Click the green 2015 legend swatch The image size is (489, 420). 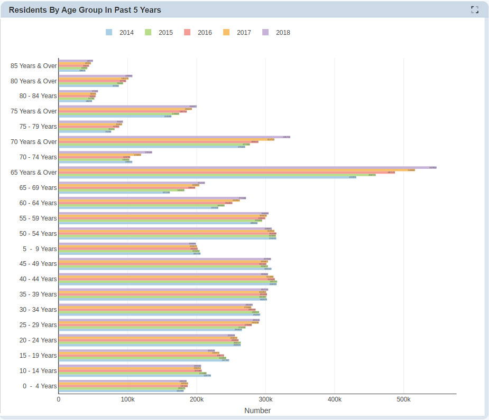(x=148, y=32)
